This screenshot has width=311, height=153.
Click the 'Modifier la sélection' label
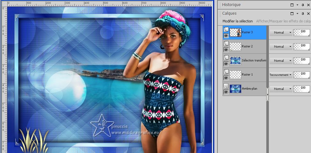(238, 21)
